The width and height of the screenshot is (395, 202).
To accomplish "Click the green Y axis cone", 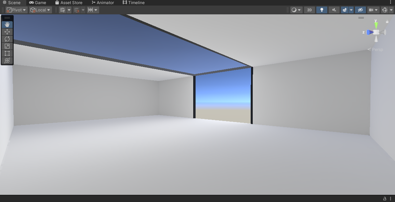I will click(376, 25).
